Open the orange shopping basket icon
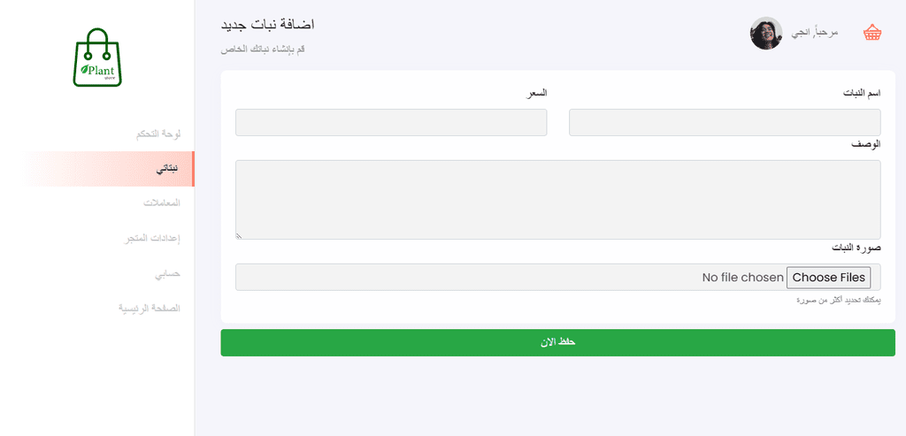This screenshot has width=906, height=436. pyautogui.click(x=872, y=33)
